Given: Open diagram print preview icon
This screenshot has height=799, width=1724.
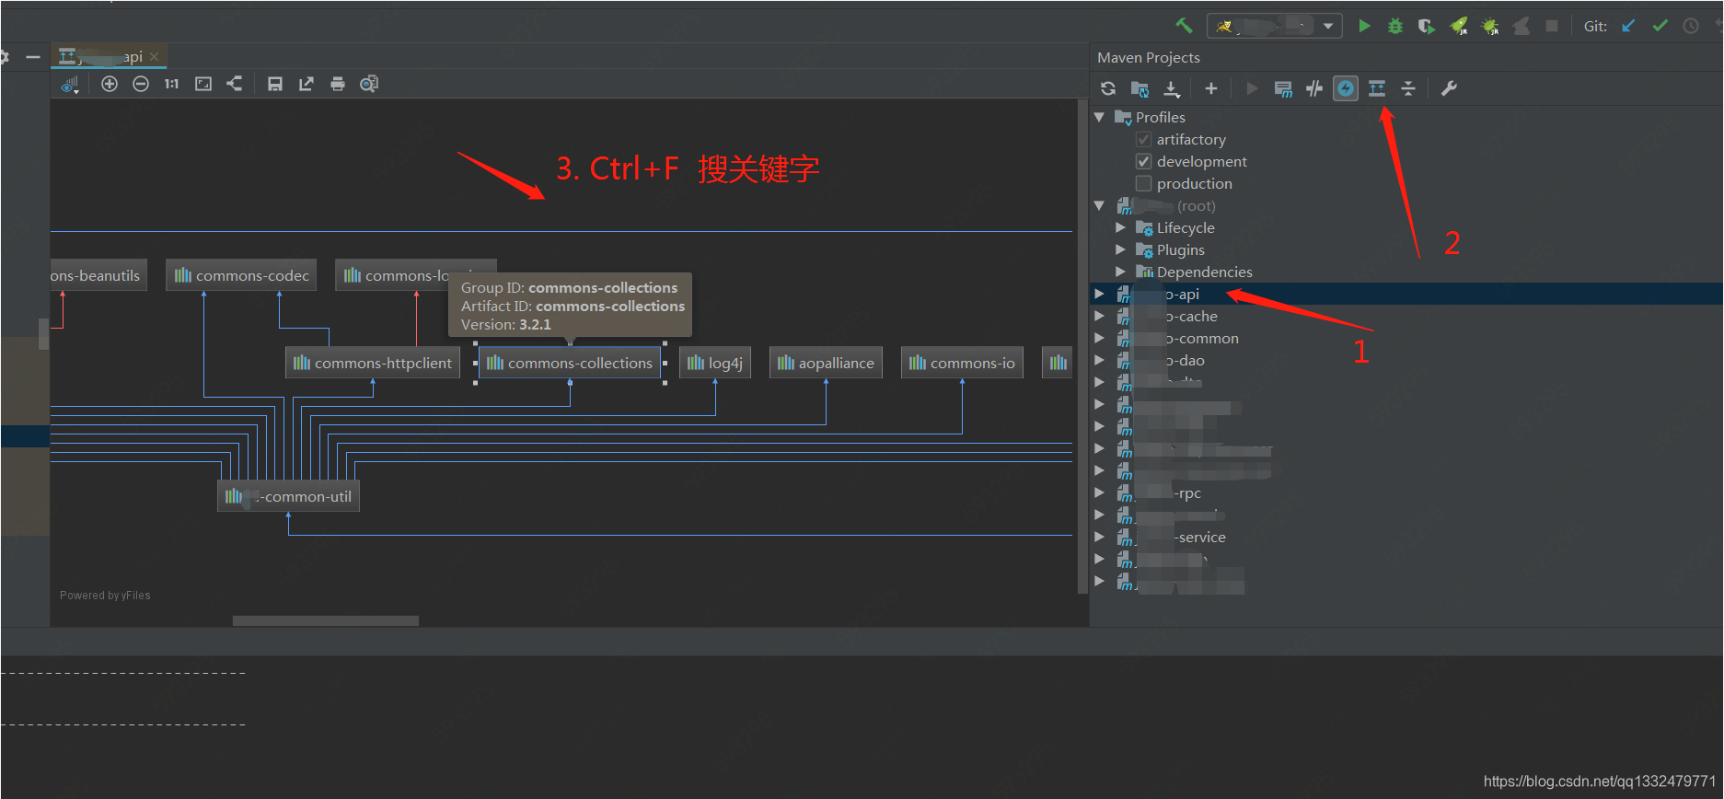Looking at the screenshot, I should (369, 84).
